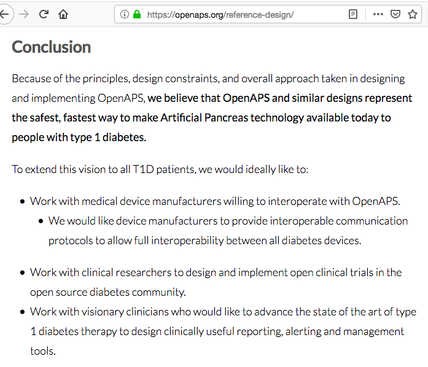
Task: Toggle reader view for this page
Action: tap(353, 14)
